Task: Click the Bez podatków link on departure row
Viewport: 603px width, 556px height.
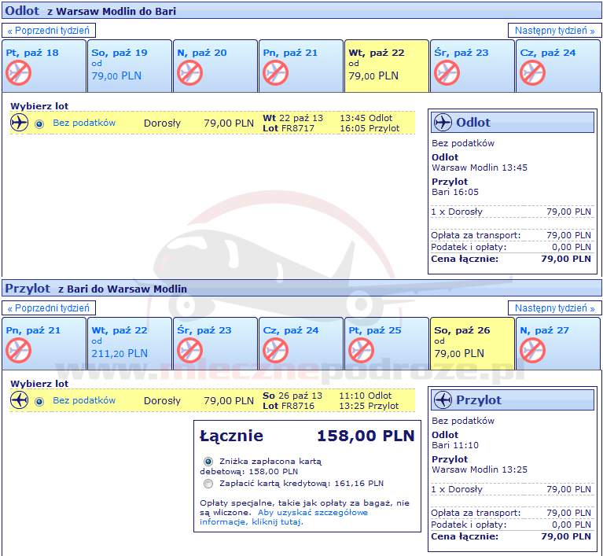Action: click(x=84, y=123)
